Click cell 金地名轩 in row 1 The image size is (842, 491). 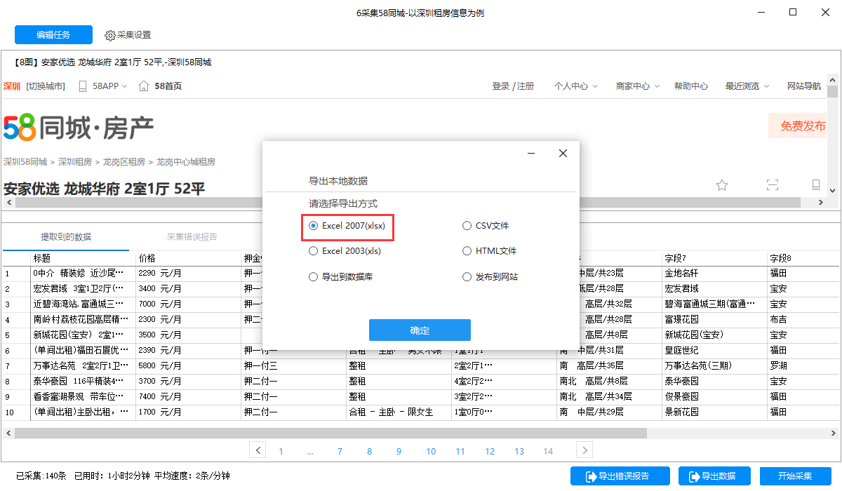point(714,273)
